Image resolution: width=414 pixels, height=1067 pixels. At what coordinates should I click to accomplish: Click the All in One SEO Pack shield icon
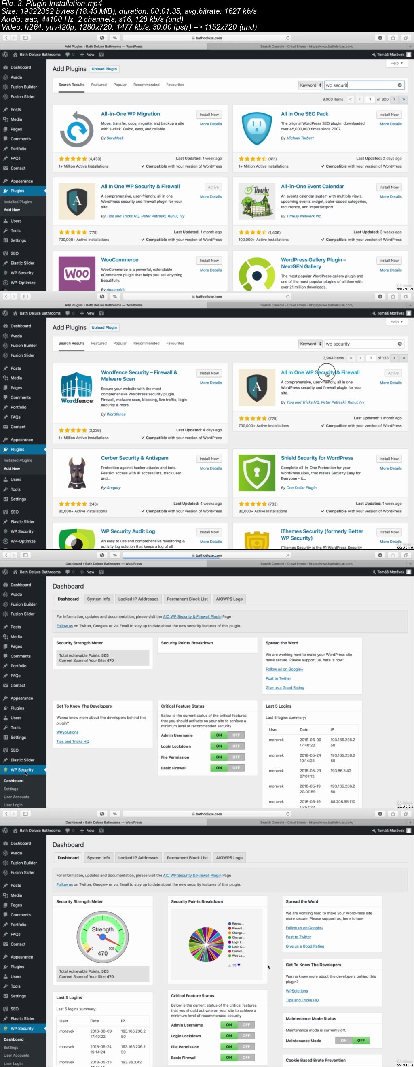click(x=256, y=129)
